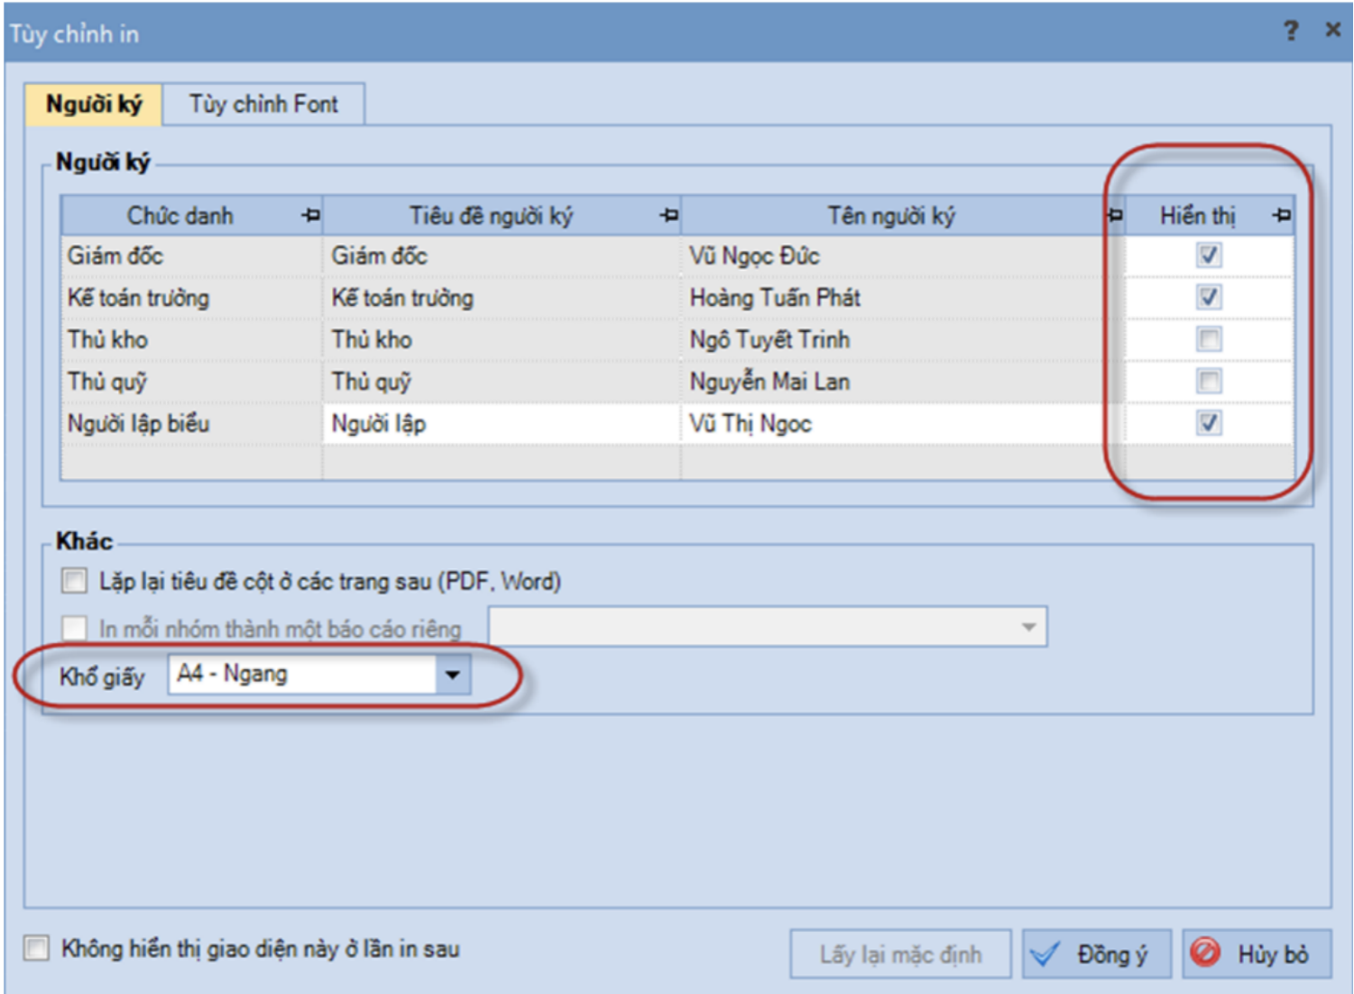Select the Hoàng Tuấn Phát name cell
The image size is (1354, 994).
(x=902, y=297)
